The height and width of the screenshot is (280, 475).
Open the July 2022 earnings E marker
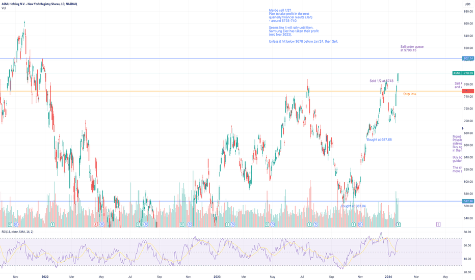coord(138,225)
